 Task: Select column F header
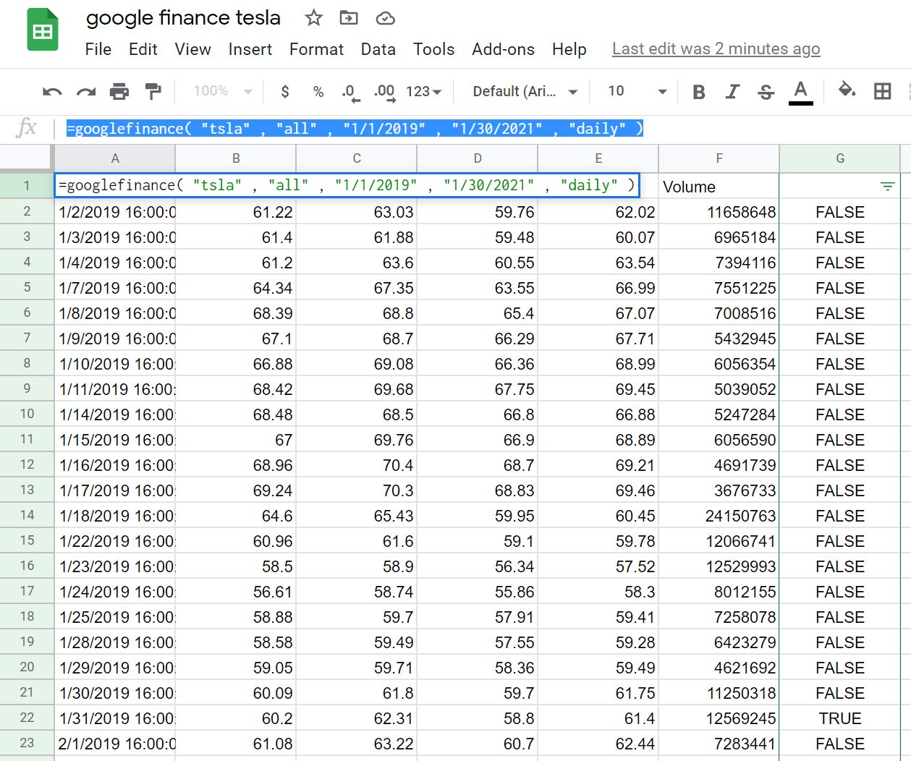pos(719,158)
